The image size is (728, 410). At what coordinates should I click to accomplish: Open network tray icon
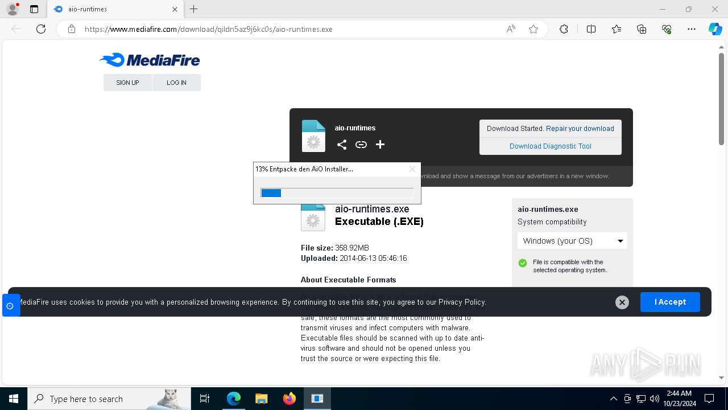[x=640, y=399]
